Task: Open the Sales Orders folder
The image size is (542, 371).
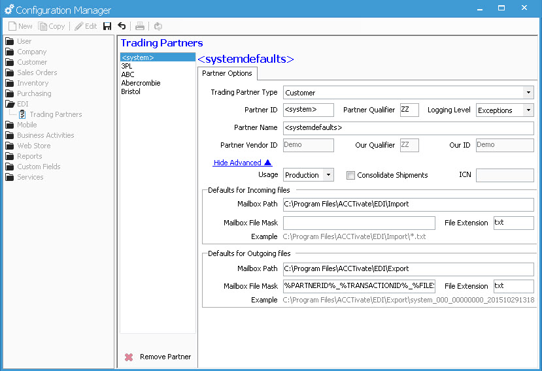Action: (x=10, y=73)
